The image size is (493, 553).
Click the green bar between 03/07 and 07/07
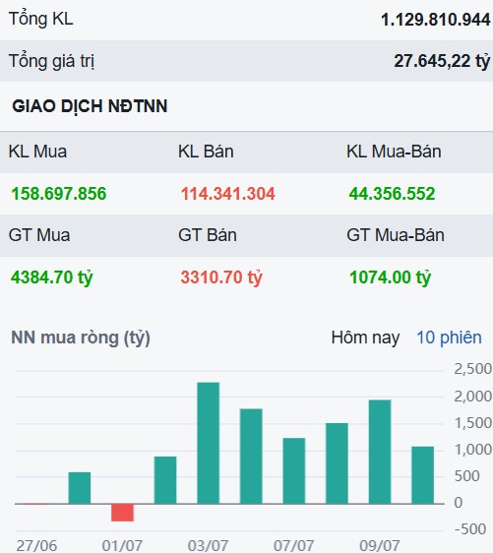pyautogui.click(x=251, y=457)
